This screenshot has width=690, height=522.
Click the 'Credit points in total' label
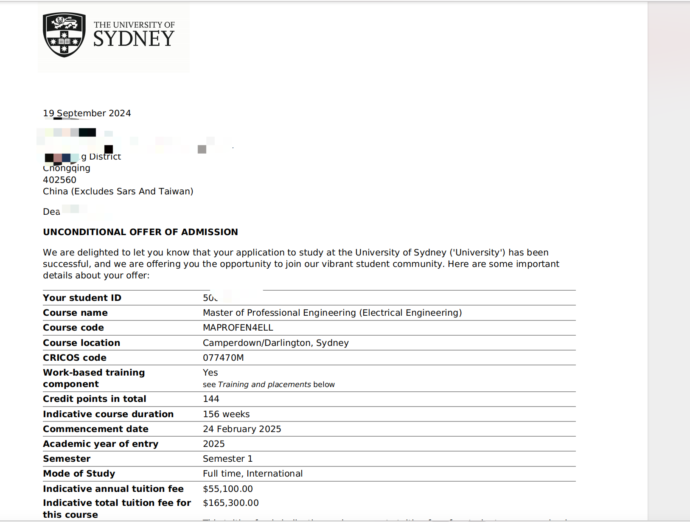(95, 399)
